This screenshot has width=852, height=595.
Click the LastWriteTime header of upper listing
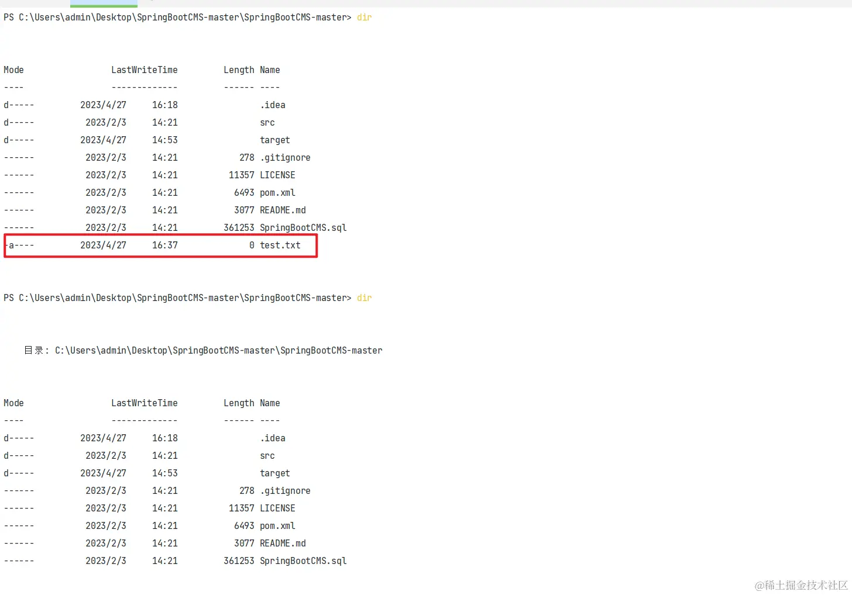pyautogui.click(x=145, y=70)
